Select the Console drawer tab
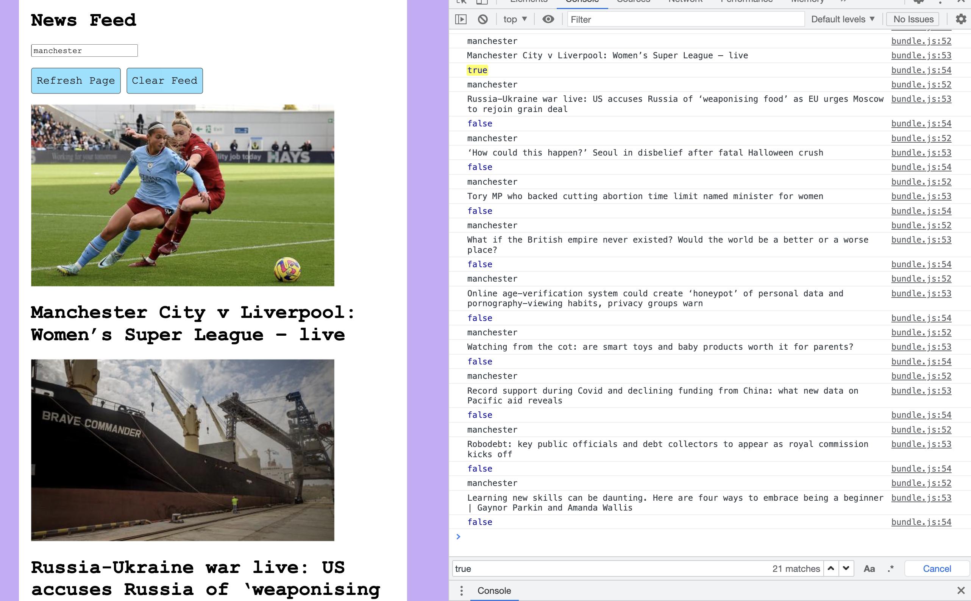 [x=494, y=591]
